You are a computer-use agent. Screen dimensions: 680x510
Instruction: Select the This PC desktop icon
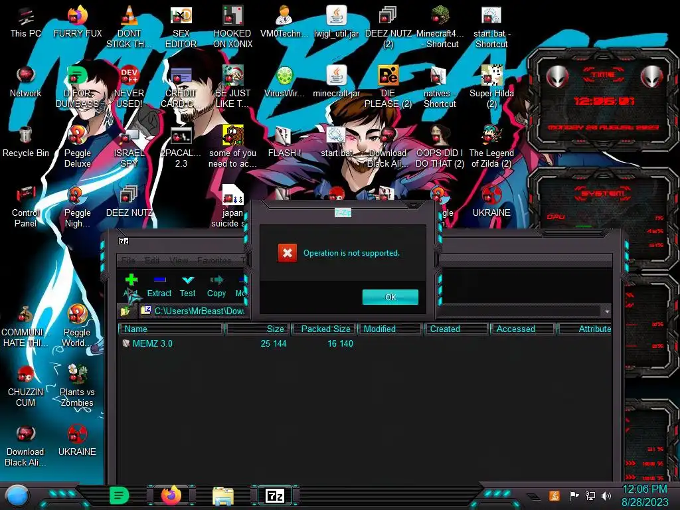26,23
